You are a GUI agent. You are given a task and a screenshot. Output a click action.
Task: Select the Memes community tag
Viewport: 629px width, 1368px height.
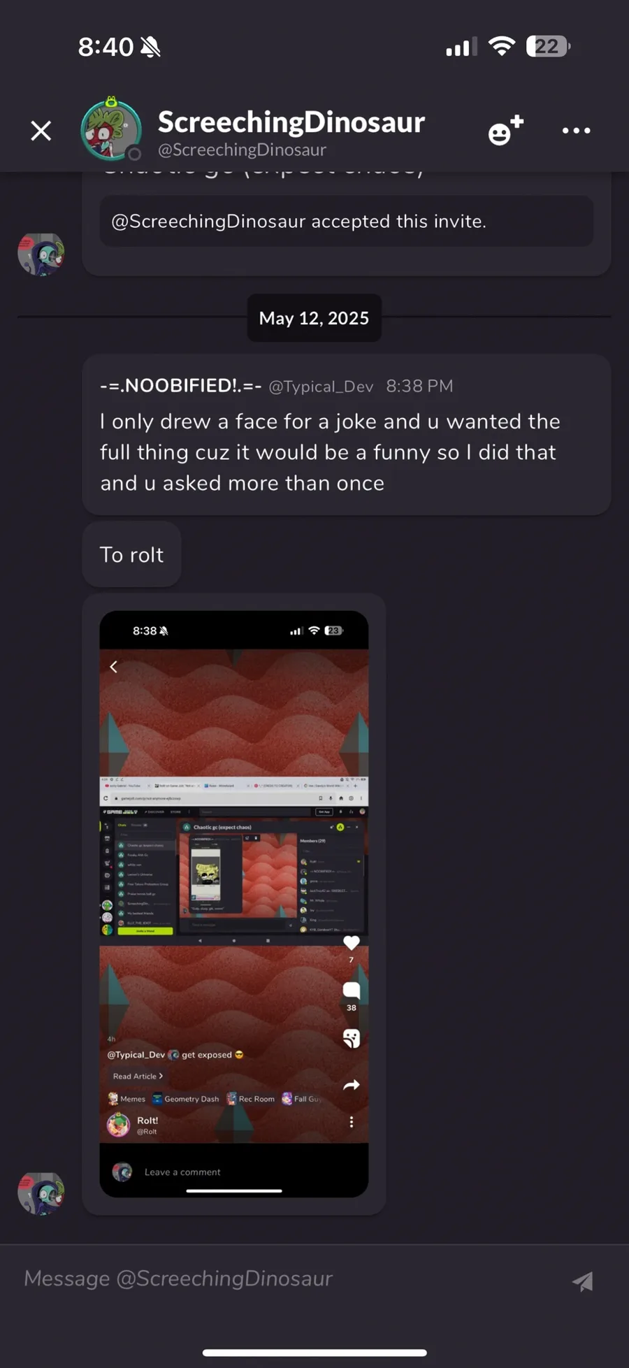[x=126, y=1099]
